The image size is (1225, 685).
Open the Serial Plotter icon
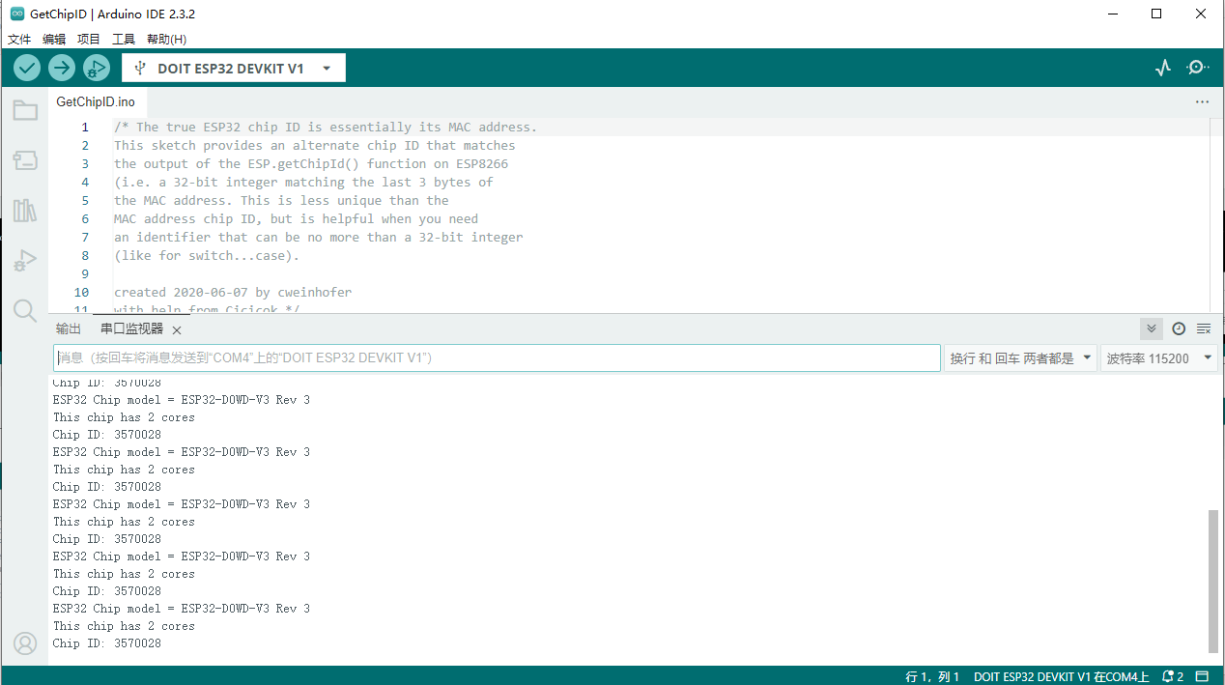(x=1163, y=68)
